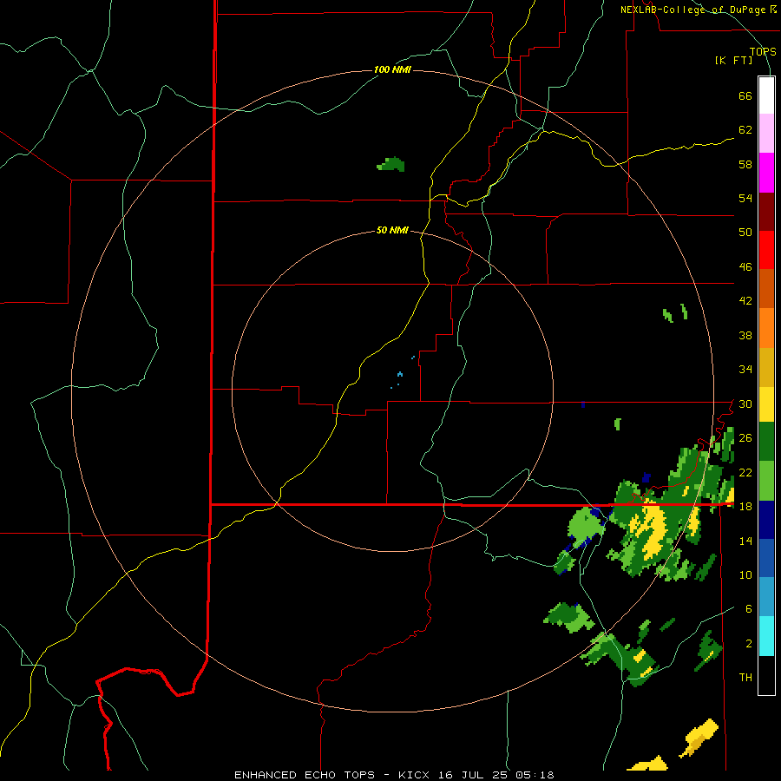Click the NEXLAB-College of DuPage credit text
Screen dimensions: 781x781
[x=698, y=10]
